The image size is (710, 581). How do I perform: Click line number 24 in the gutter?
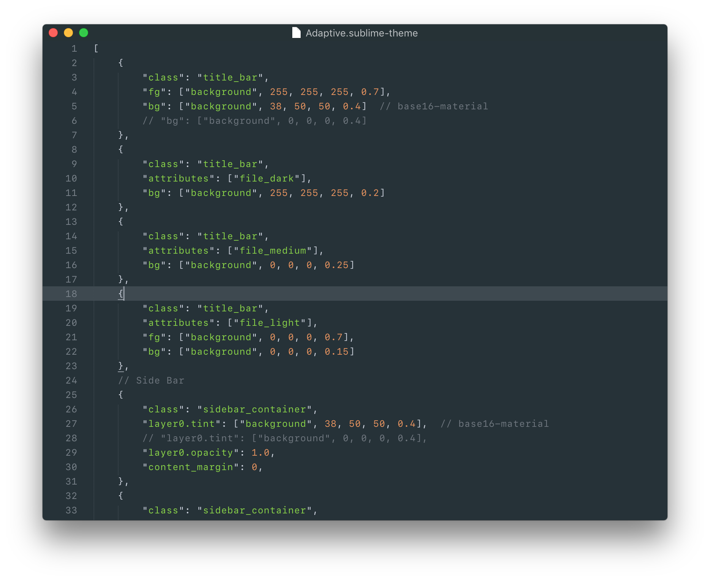click(x=71, y=380)
